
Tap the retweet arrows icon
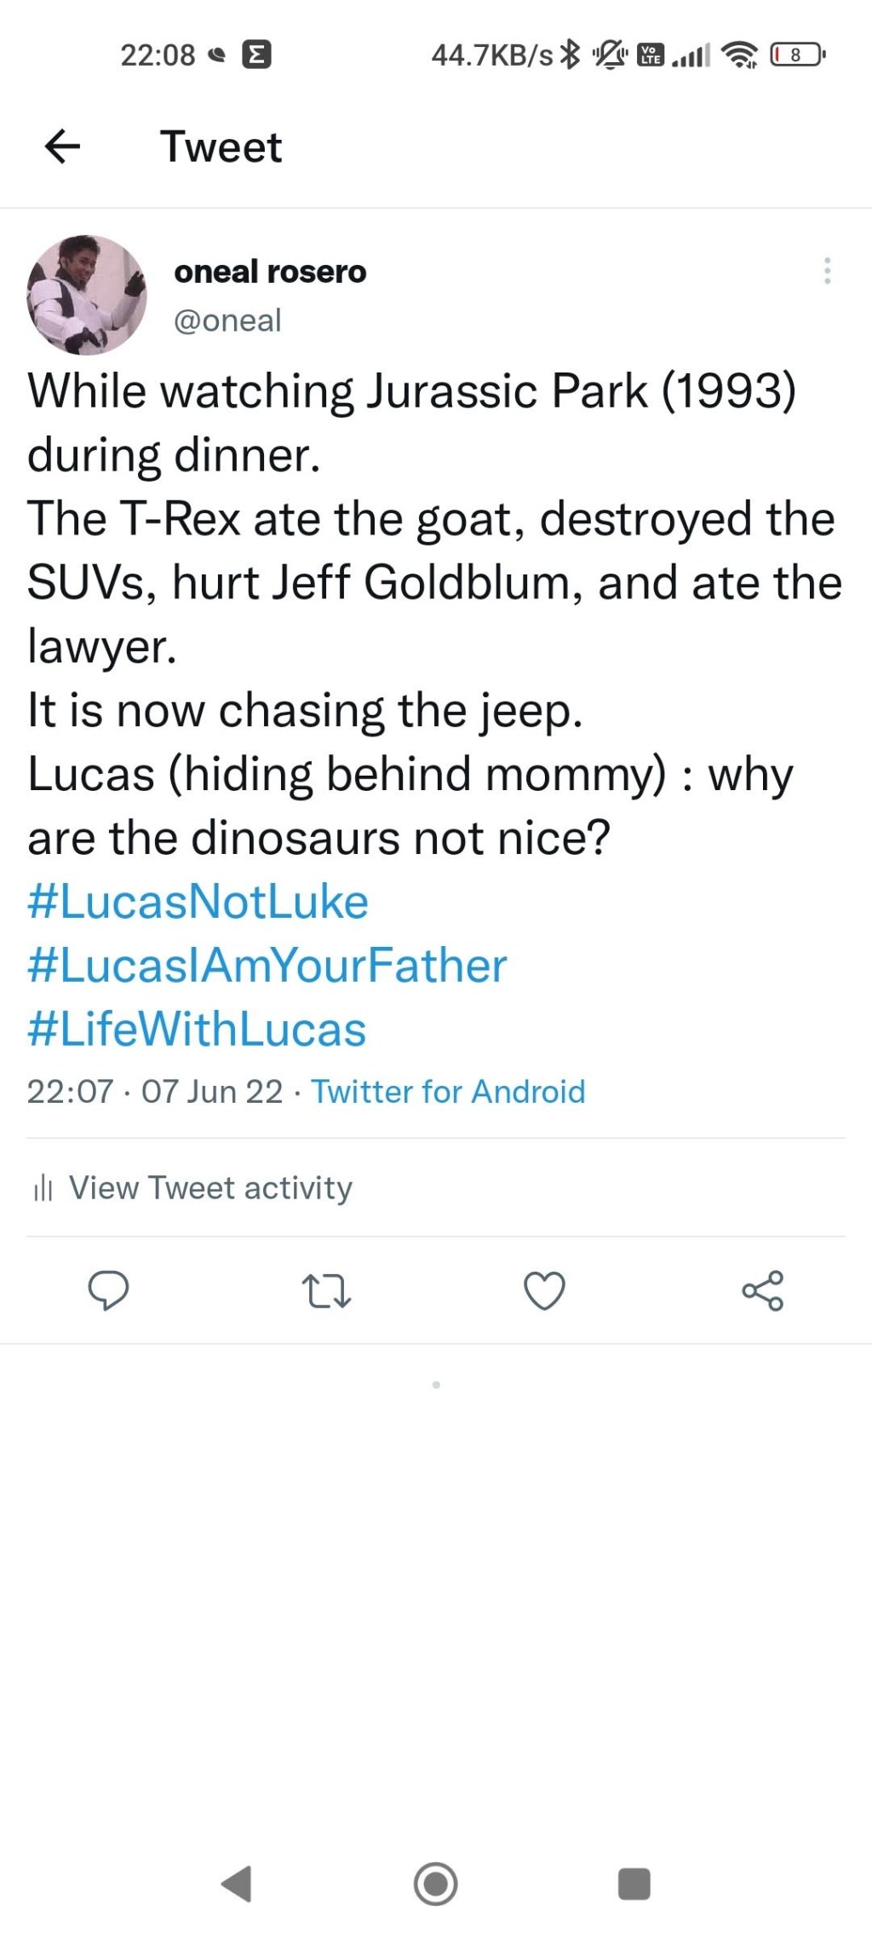click(x=327, y=1290)
